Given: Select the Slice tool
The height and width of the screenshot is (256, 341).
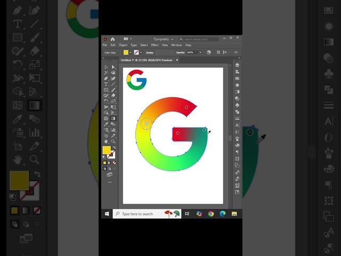Looking at the screenshot, I should click(x=113, y=136).
